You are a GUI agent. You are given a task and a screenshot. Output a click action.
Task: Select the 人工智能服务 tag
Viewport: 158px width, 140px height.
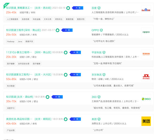(x=13, y=19)
